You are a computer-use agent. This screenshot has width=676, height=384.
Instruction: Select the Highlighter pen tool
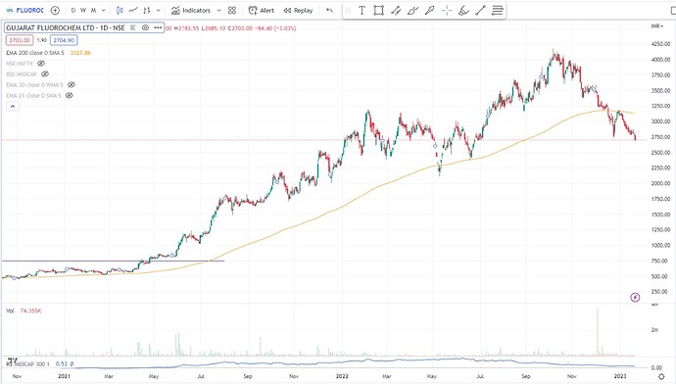coord(429,11)
